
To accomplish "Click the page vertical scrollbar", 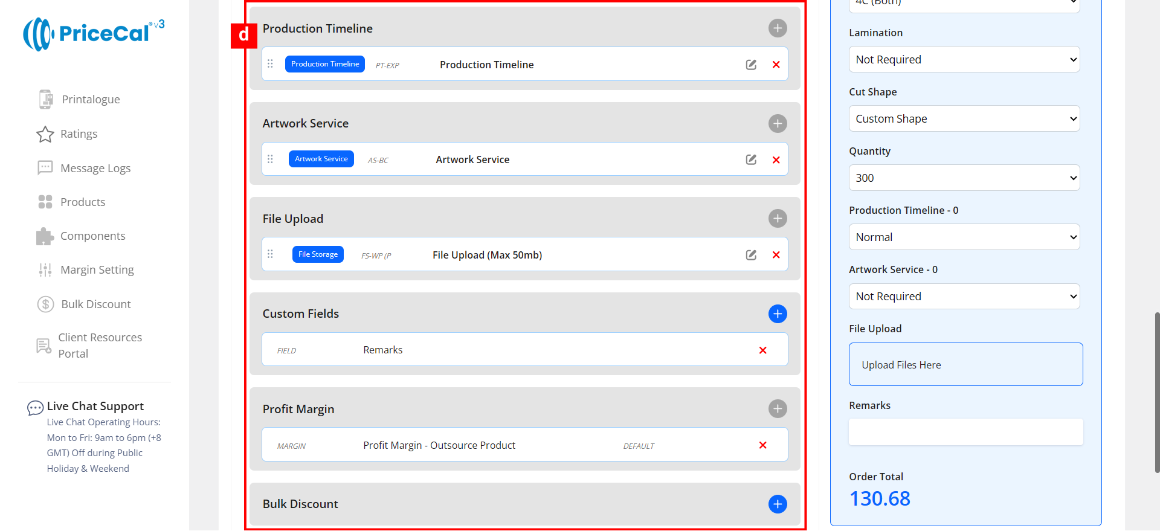I will (x=1156, y=393).
